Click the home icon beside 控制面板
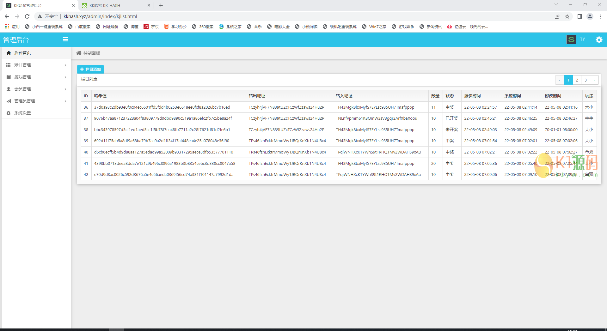 click(x=79, y=53)
